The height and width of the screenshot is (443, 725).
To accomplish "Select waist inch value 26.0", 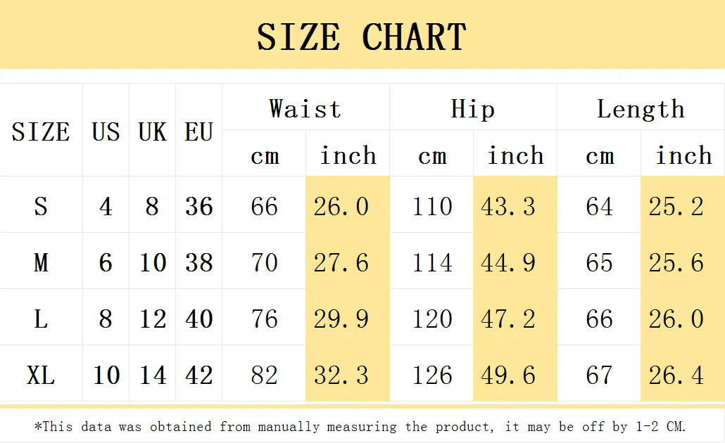I will point(341,206).
